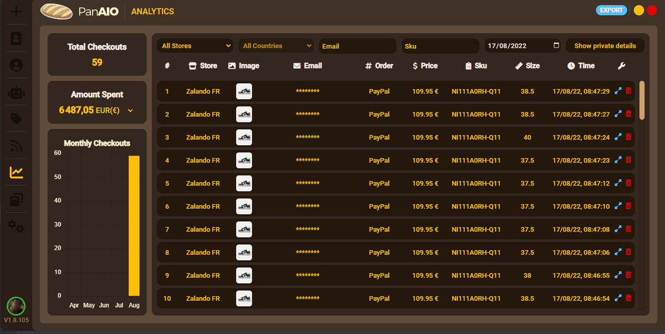Click masked email in row 10

click(x=308, y=298)
